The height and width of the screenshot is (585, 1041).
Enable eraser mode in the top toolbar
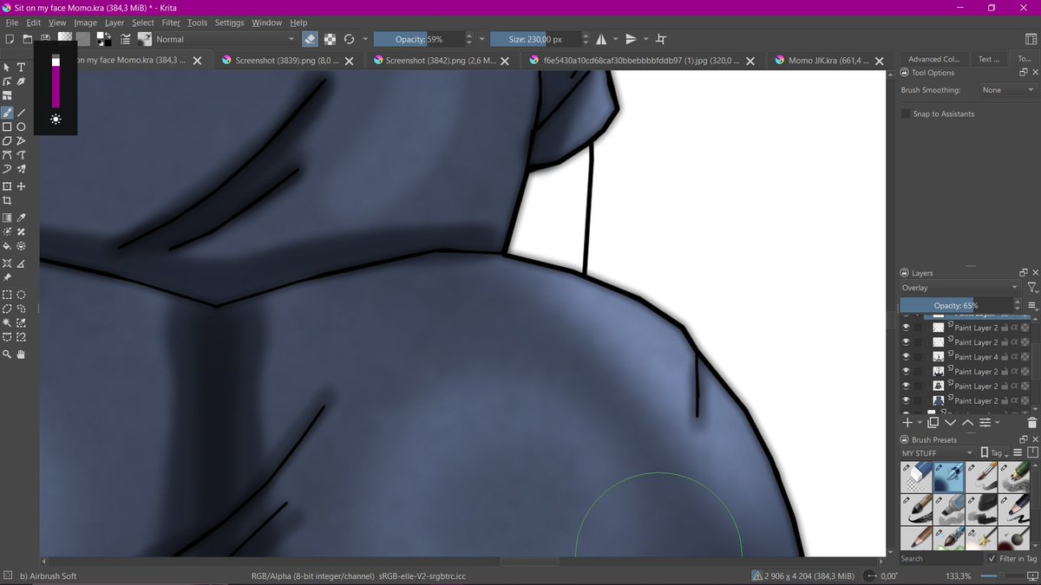pos(310,39)
